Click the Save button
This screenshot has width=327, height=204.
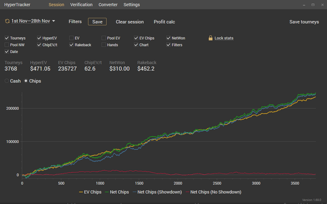pos(97,21)
